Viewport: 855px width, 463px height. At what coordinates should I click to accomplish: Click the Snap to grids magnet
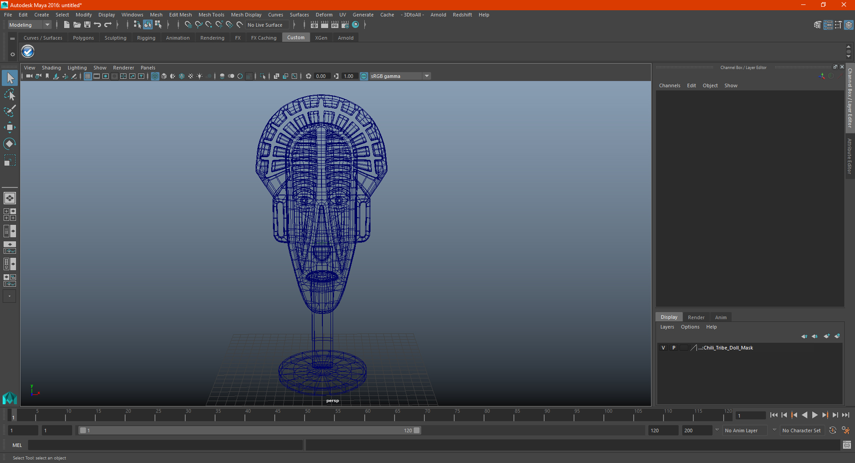pos(188,25)
